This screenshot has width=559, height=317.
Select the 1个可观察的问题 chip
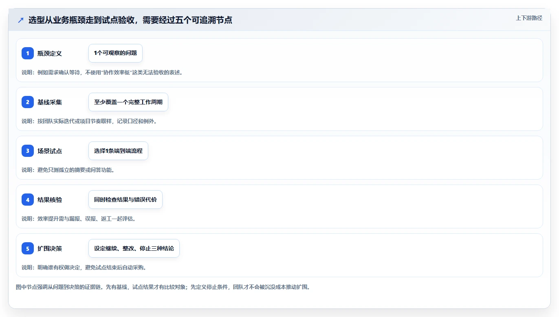pyautogui.click(x=115, y=53)
